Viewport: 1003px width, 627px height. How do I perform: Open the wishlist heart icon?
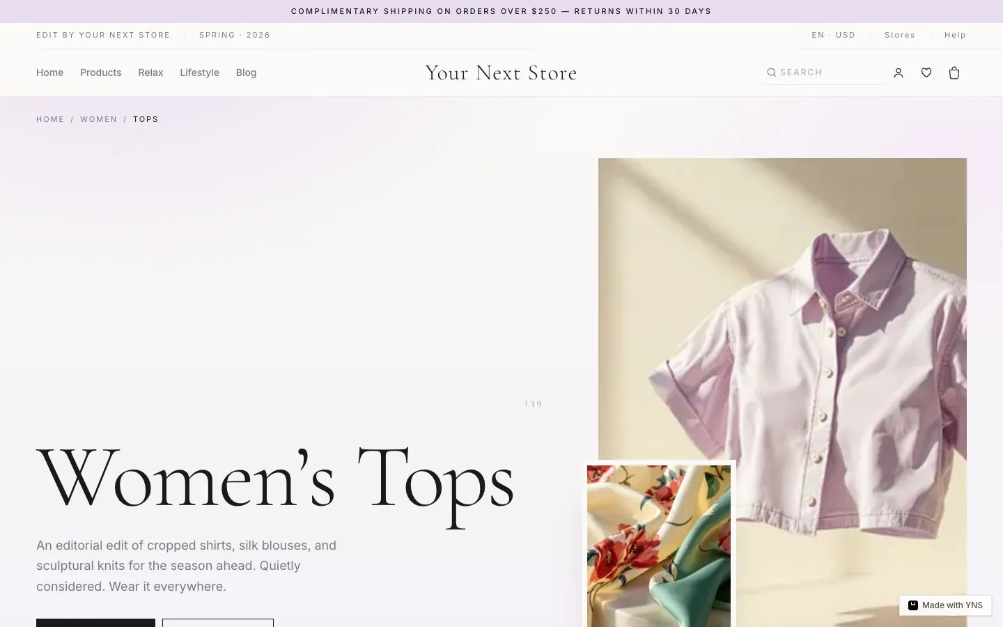[x=926, y=72]
